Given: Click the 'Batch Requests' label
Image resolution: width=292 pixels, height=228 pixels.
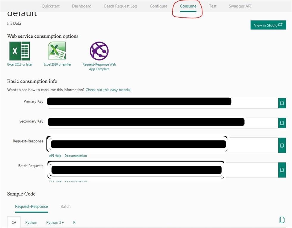Looking at the screenshot, I should coord(31,166).
